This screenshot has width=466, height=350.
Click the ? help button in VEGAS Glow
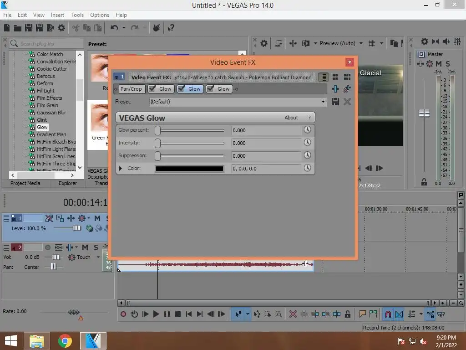coord(309,118)
